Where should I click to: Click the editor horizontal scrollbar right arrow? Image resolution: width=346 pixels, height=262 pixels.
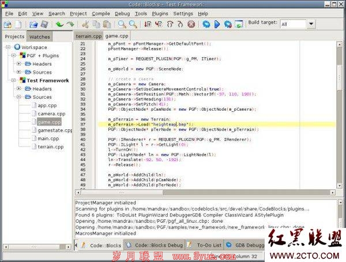tap(333, 193)
